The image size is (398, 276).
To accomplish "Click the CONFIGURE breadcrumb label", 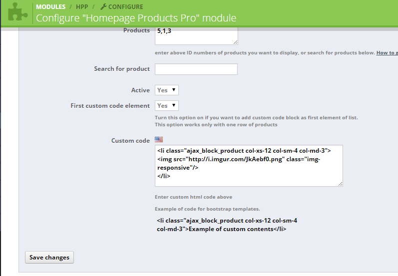I will click(125, 7).
